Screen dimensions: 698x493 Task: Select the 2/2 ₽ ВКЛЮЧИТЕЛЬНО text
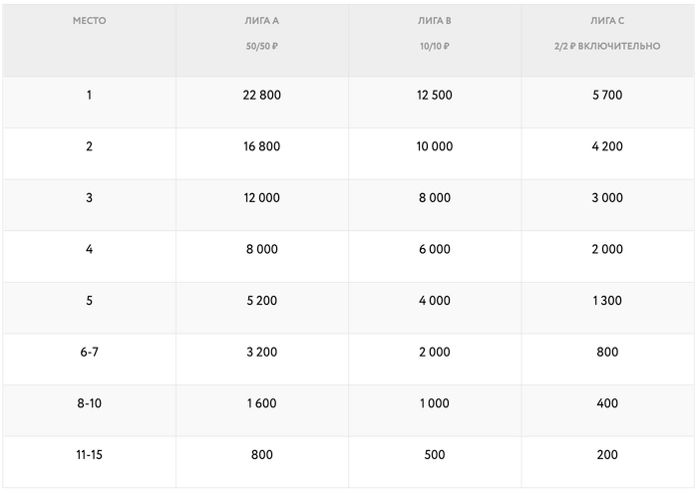tap(607, 46)
